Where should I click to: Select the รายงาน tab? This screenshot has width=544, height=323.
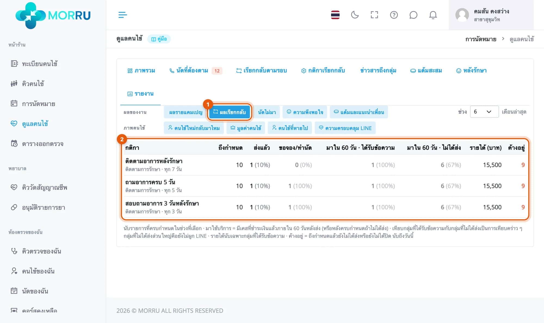click(140, 94)
